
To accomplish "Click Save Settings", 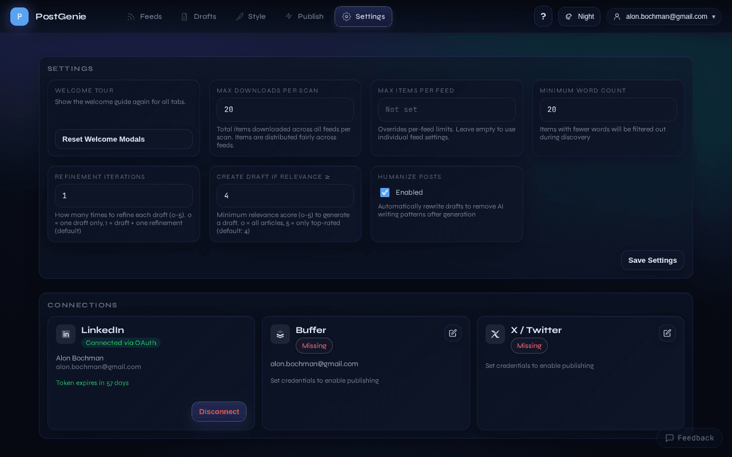I will pos(653,260).
